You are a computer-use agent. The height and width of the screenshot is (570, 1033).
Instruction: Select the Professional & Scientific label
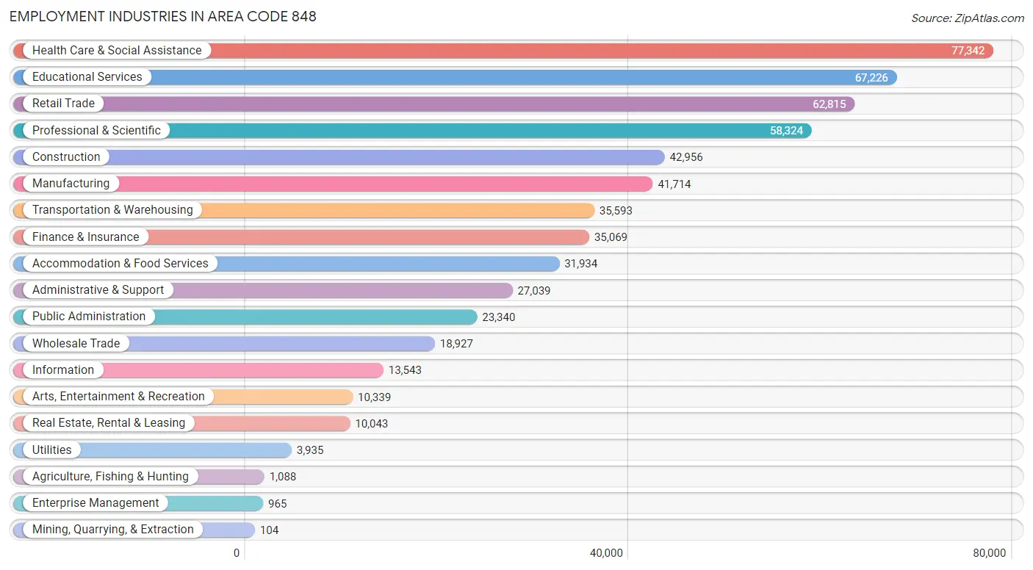[x=96, y=130]
